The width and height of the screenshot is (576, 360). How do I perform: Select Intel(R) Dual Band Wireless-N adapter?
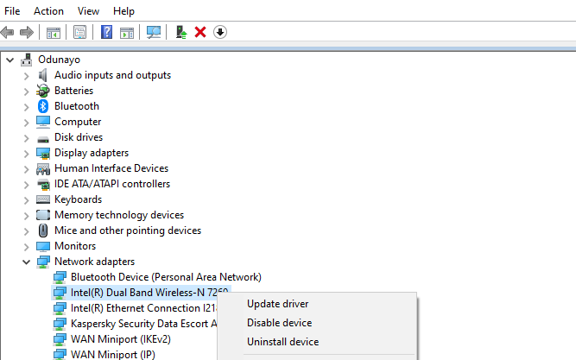coord(149,293)
